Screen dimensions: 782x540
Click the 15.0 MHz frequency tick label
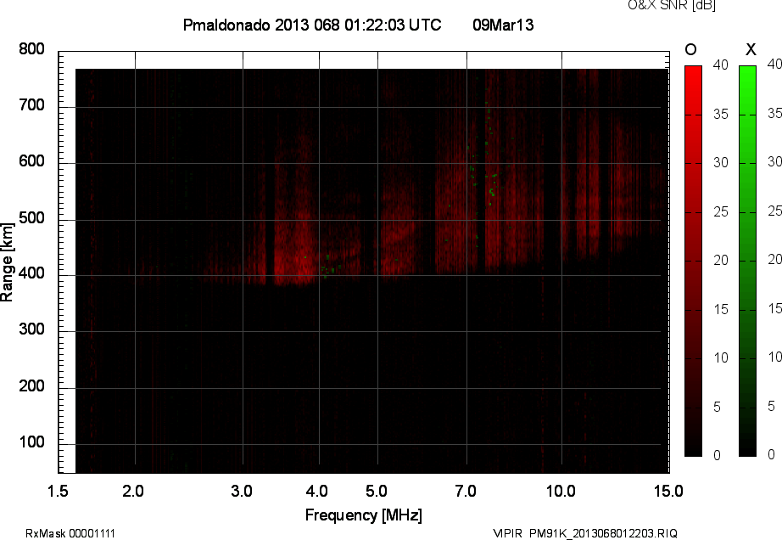(x=667, y=490)
